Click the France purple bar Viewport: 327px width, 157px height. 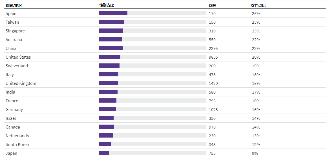pyautogui.click(x=108, y=101)
